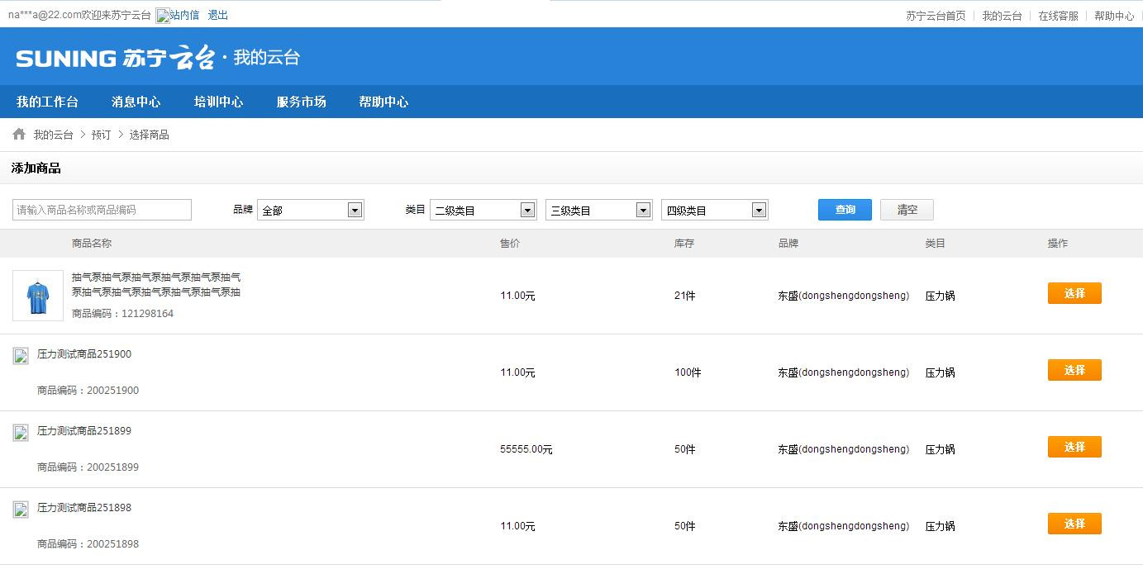Click the 100件 stock value
The height and width of the screenshot is (569, 1143).
point(688,372)
